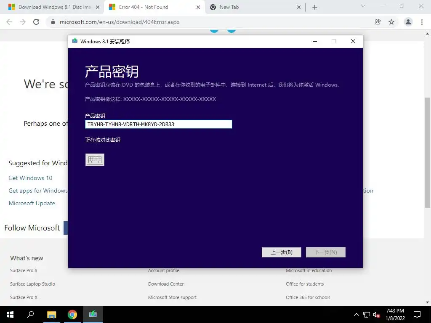View site security lock info
The image size is (431, 323).
point(53,22)
